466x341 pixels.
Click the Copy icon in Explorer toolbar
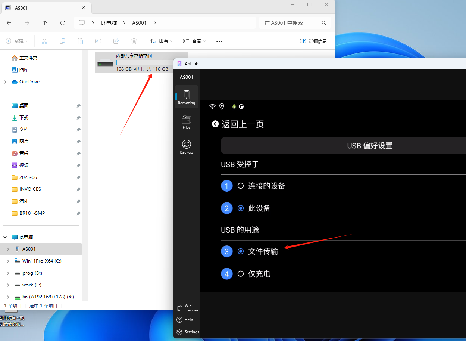(62, 41)
